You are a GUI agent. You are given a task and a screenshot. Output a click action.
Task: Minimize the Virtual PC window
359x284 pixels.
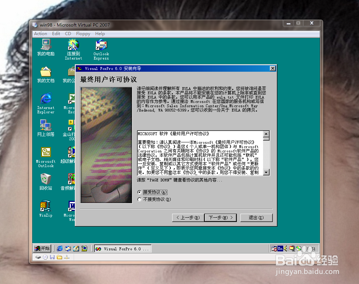(289, 23)
